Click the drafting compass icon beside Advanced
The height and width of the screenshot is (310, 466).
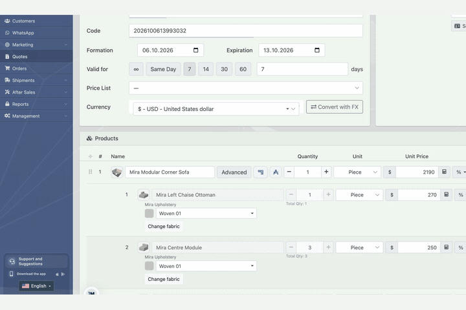(276, 172)
